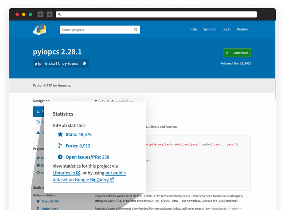Click the Log in link
Viewport: 284px width, 210px height.
(x=226, y=29)
